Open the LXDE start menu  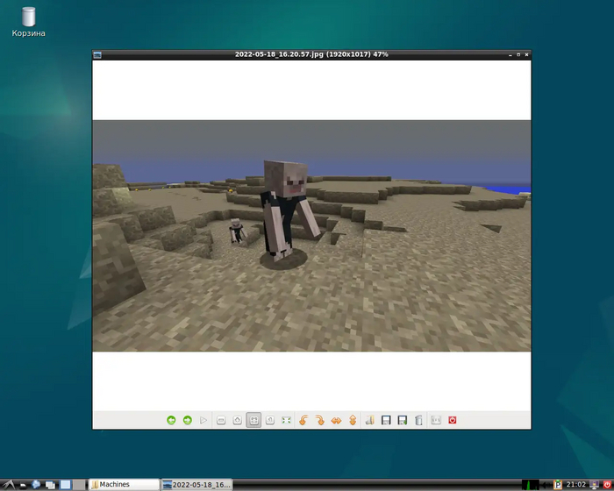[x=9, y=485]
